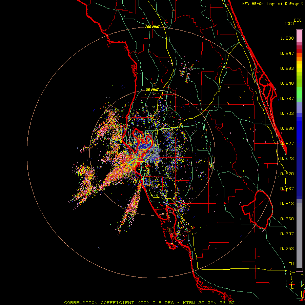Screen dimensions: 305x305
Task: Click the 0.893 legend value
Action: tap(287, 68)
